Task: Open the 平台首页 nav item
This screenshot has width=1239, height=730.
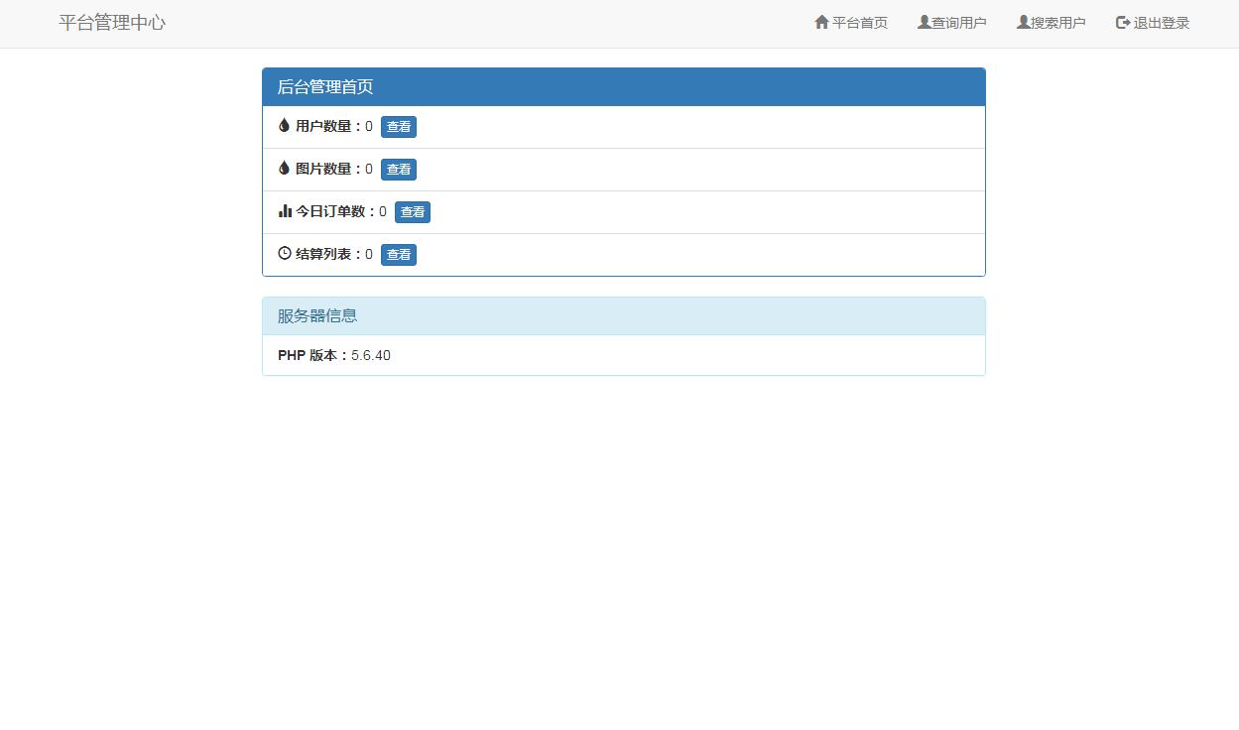Action: (x=859, y=23)
